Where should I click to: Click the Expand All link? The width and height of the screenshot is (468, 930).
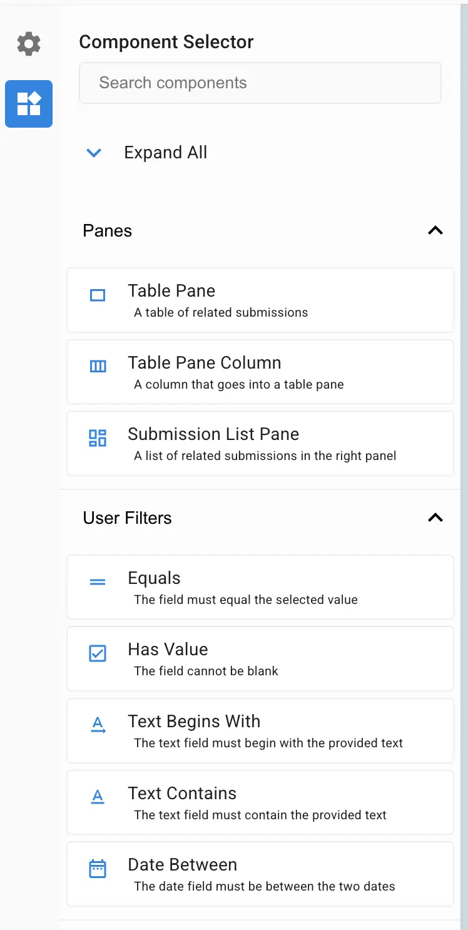tap(165, 152)
